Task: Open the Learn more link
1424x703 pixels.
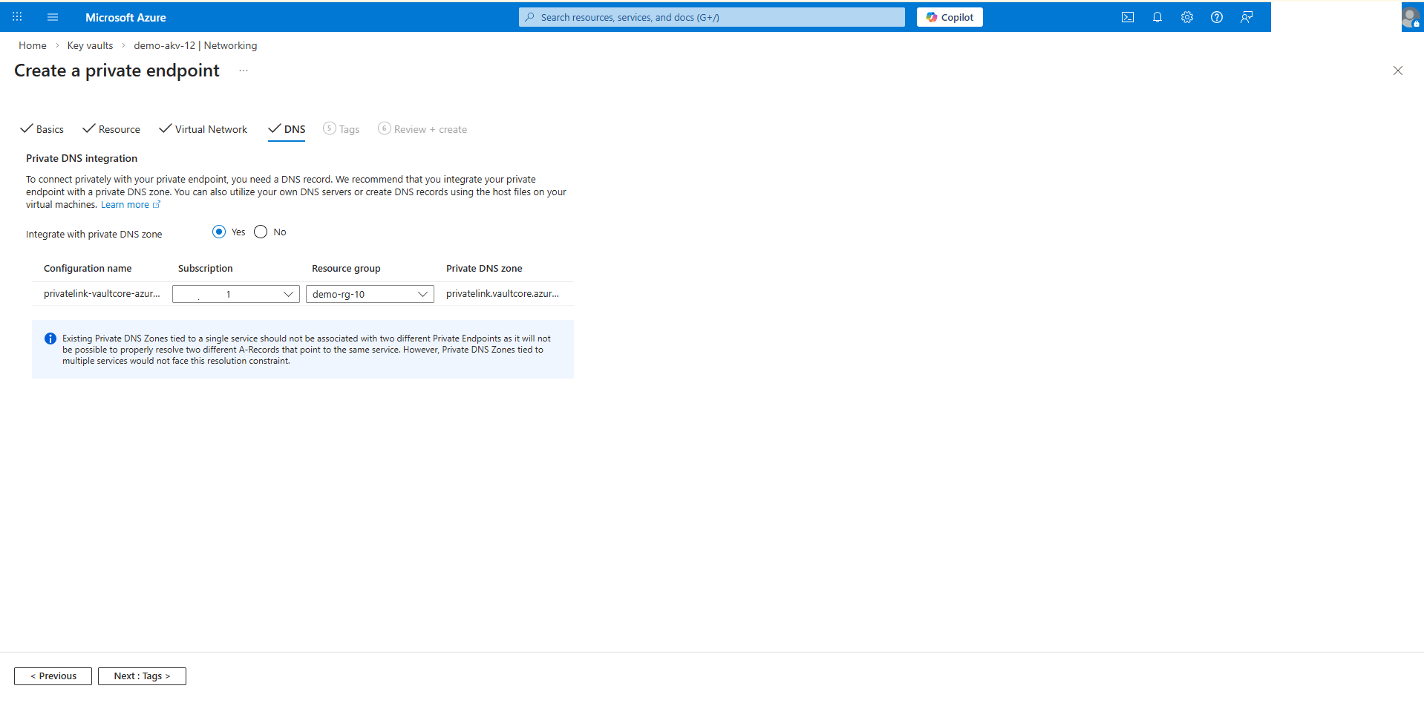Action: point(125,204)
